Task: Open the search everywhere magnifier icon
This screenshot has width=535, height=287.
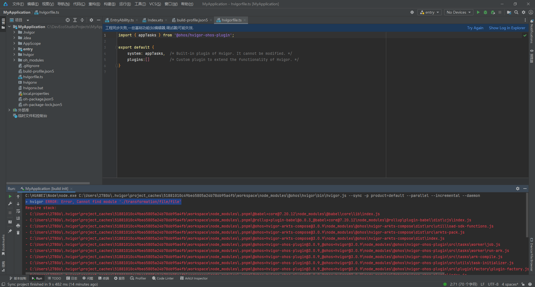Action: pyautogui.click(x=516, y=12)
